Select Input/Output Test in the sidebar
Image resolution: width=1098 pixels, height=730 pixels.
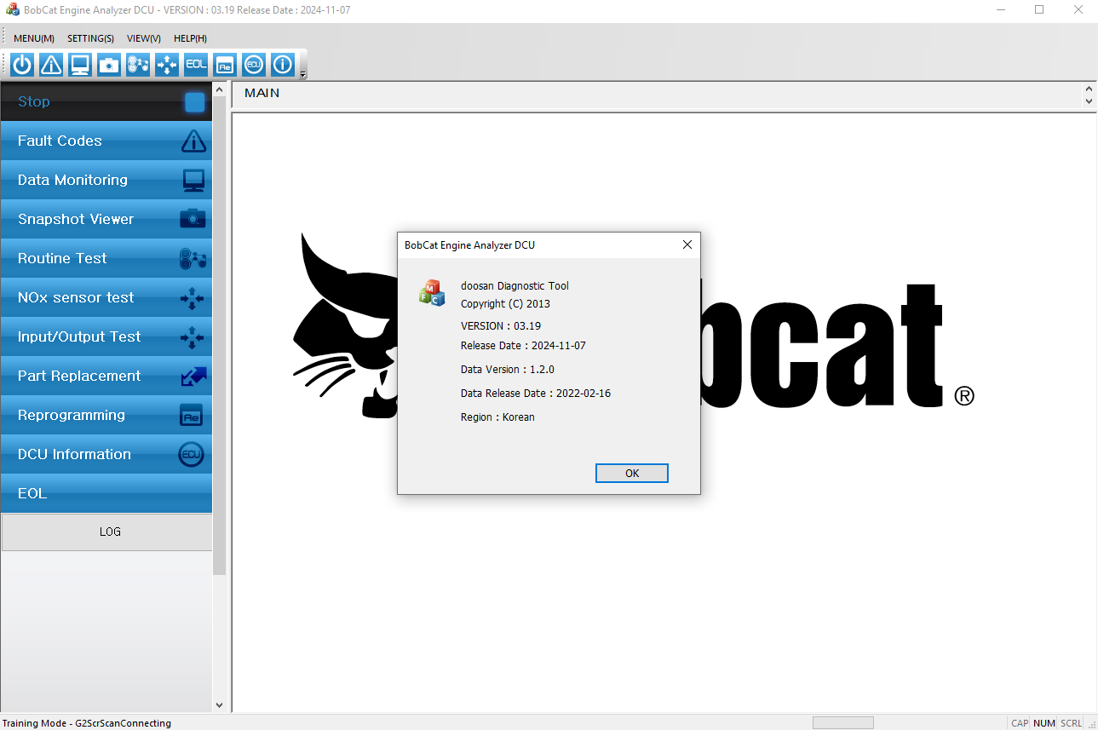106,336
